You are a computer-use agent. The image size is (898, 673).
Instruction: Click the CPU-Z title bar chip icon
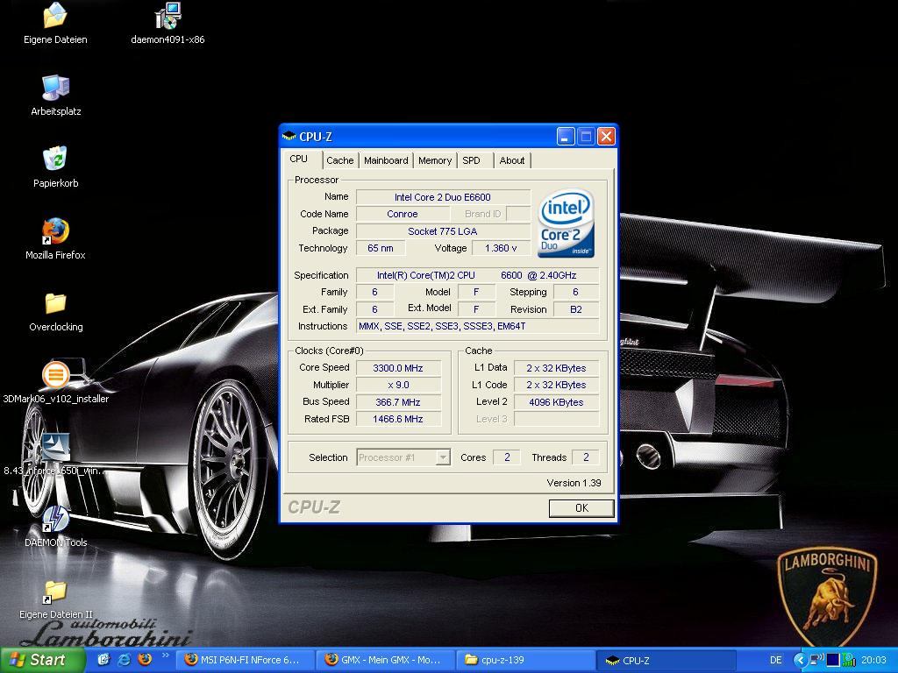(289, 136)
